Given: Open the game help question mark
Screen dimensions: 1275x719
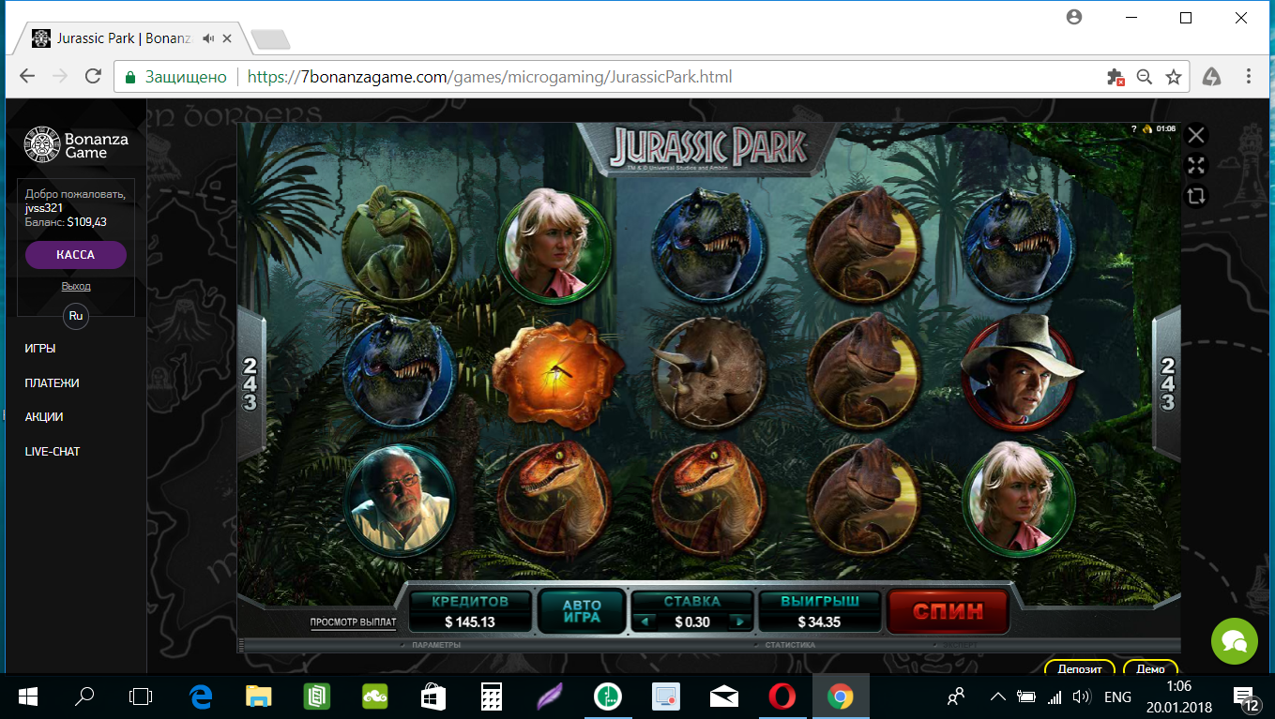Looking at the screenshot, I should [x=1134, y=128].
